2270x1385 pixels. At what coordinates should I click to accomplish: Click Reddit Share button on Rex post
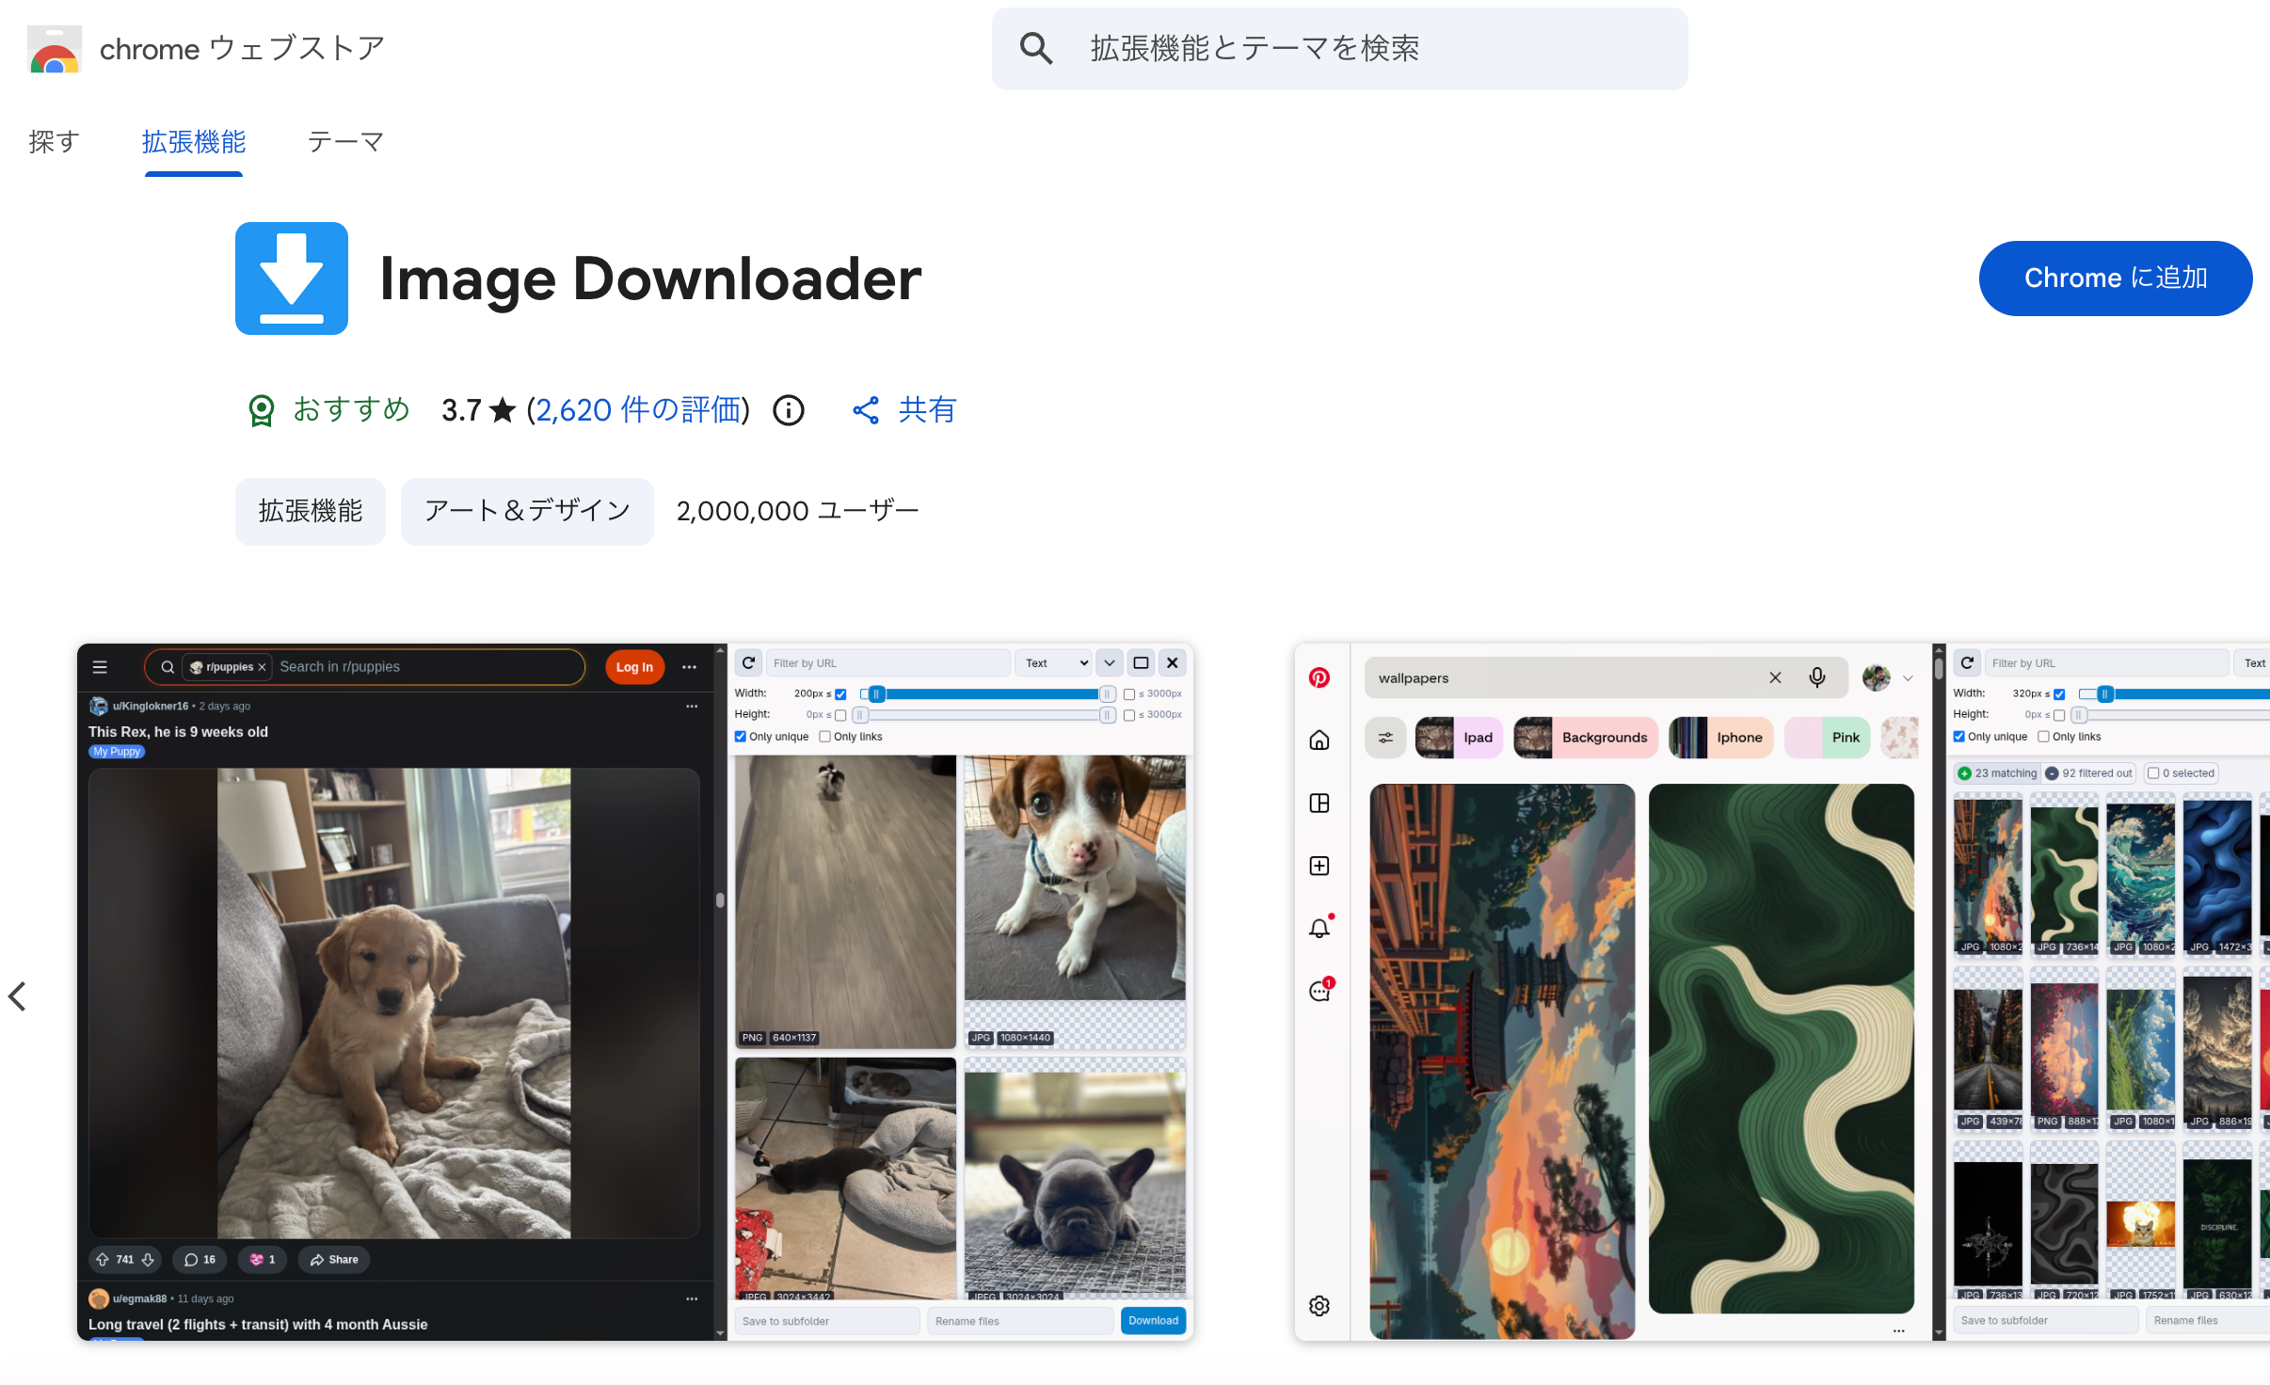click(x=334, y=1260)
